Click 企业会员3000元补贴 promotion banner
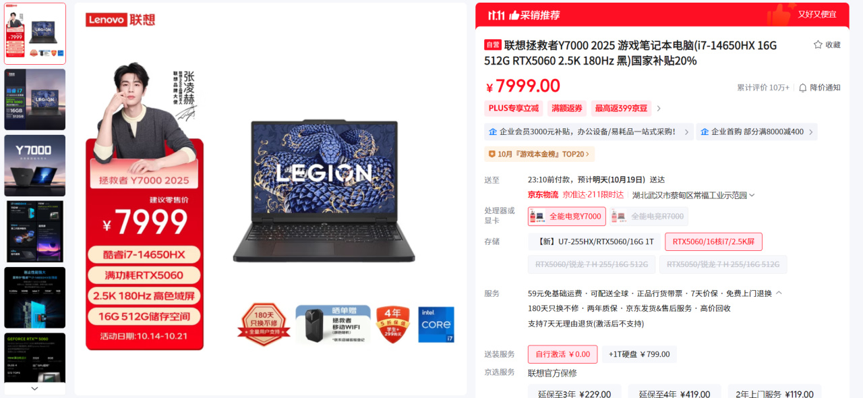 (x=589, y=132)
